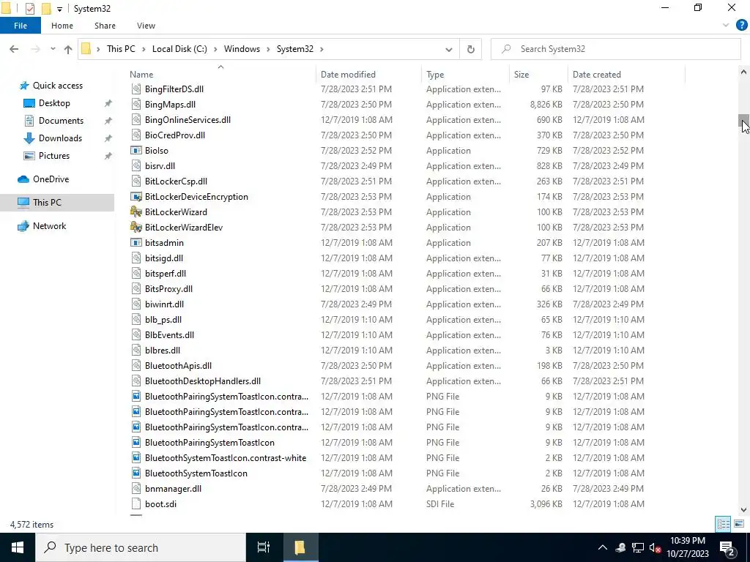Open the recent locations dropdown arrow

coord(53,49)
